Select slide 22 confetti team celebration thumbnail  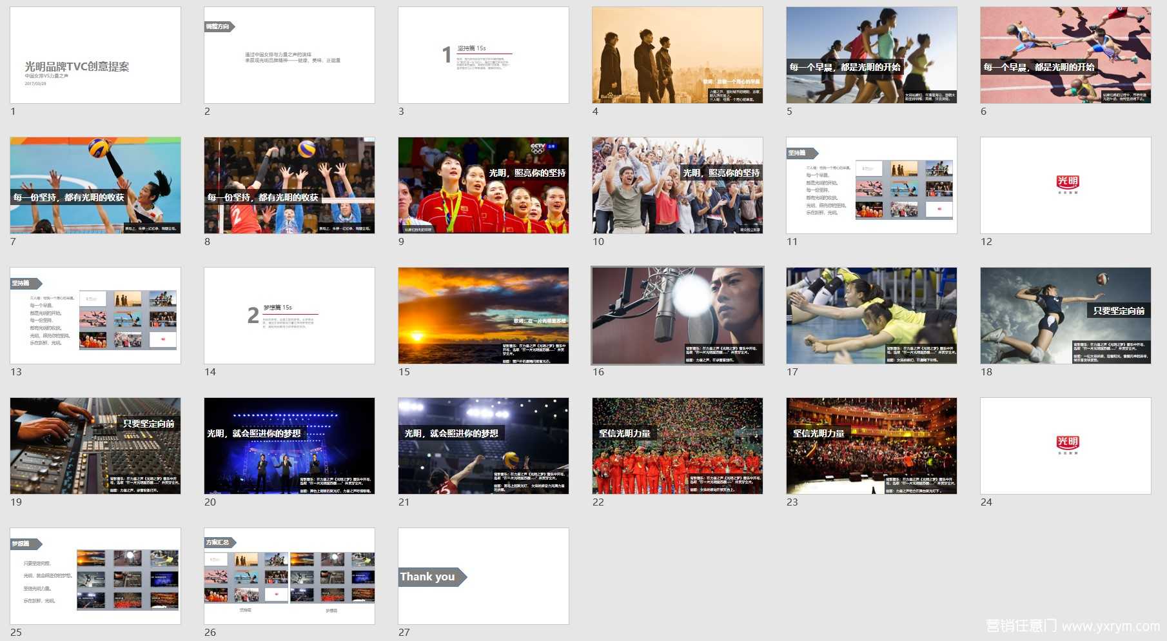tap(678, 446)
